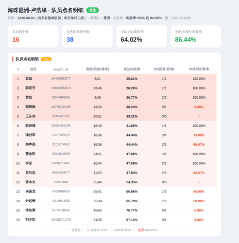Click 送达电联率 value 25.81%
This screenshot has height=243, width=239.
point(132,79)
